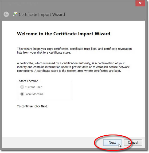Viewport: 149px width, 153px height.
Task: Click empty space inside the Store Location box
Action: [57, 90]
